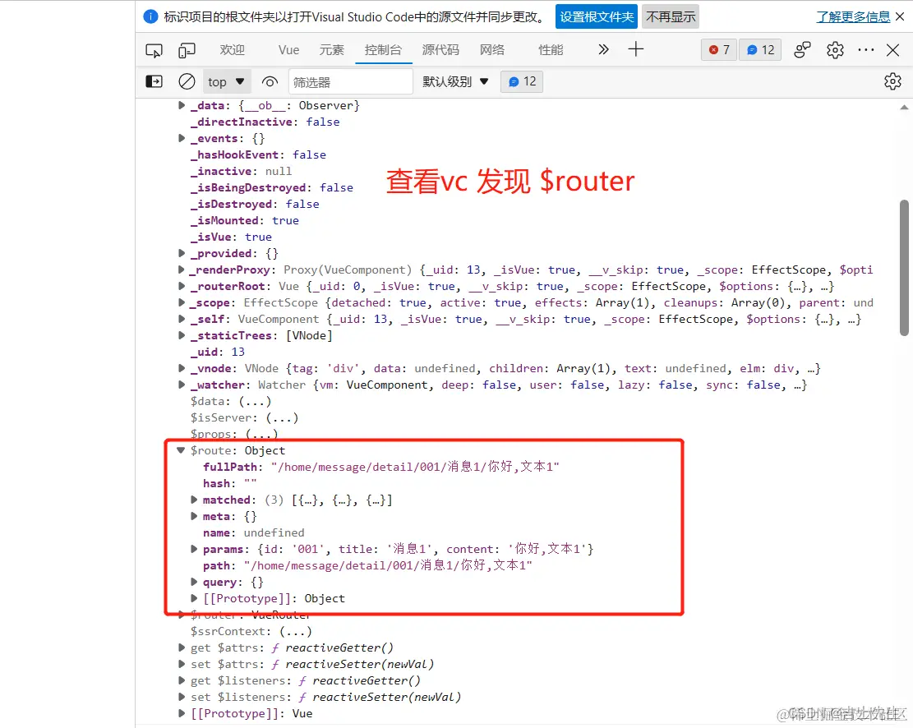Expand the query object in $route
Image resolution: width=913 pixels, height=728 pixels.
pos(195,582)
